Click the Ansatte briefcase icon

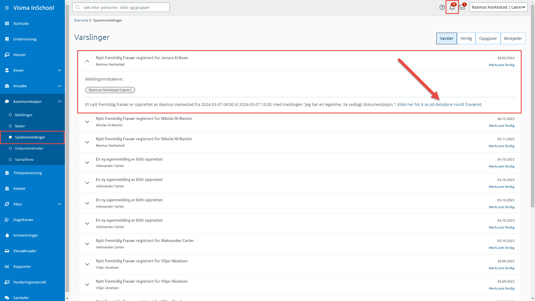click(x=7, y=86)
